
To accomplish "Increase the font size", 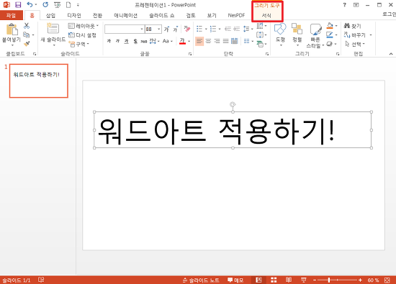I will (166, 29).
